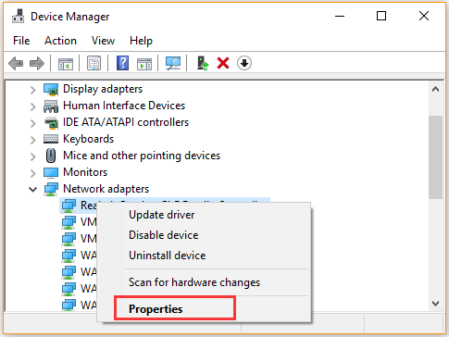Click the scrollbar down arrow
The width and height of the screenshot is (449, 337).
(x=435, y=304)
